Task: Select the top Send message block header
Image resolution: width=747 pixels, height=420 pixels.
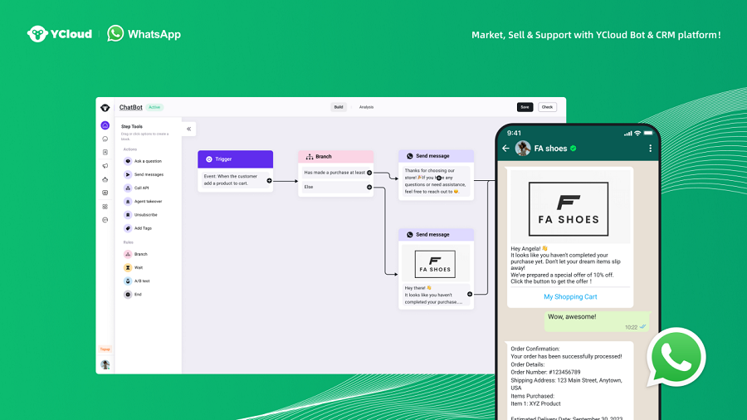Action: pos(436,156)
